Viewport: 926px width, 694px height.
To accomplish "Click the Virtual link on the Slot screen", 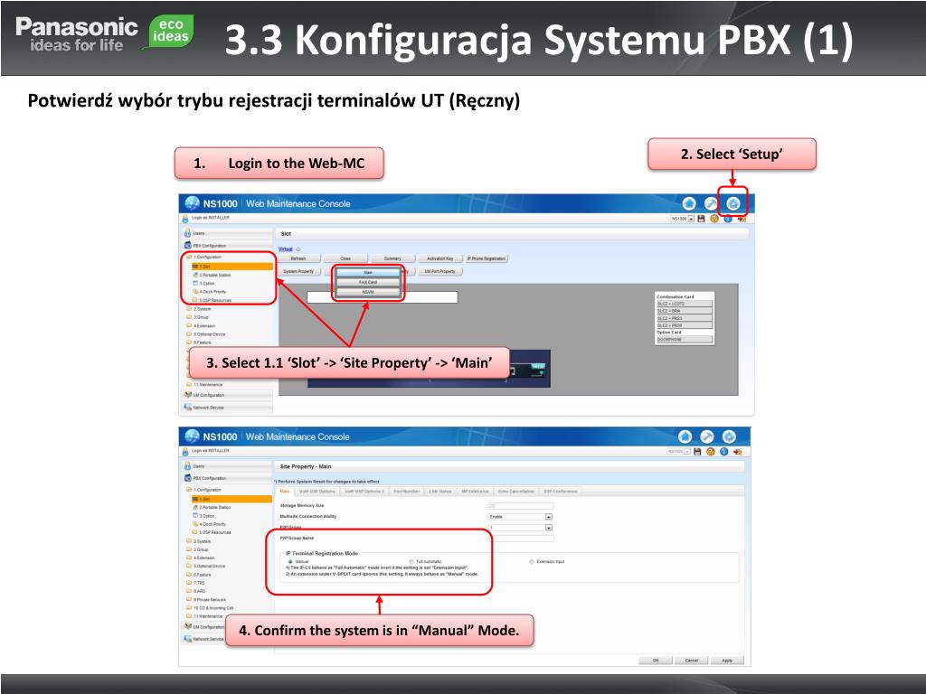I will click(286, 249).
